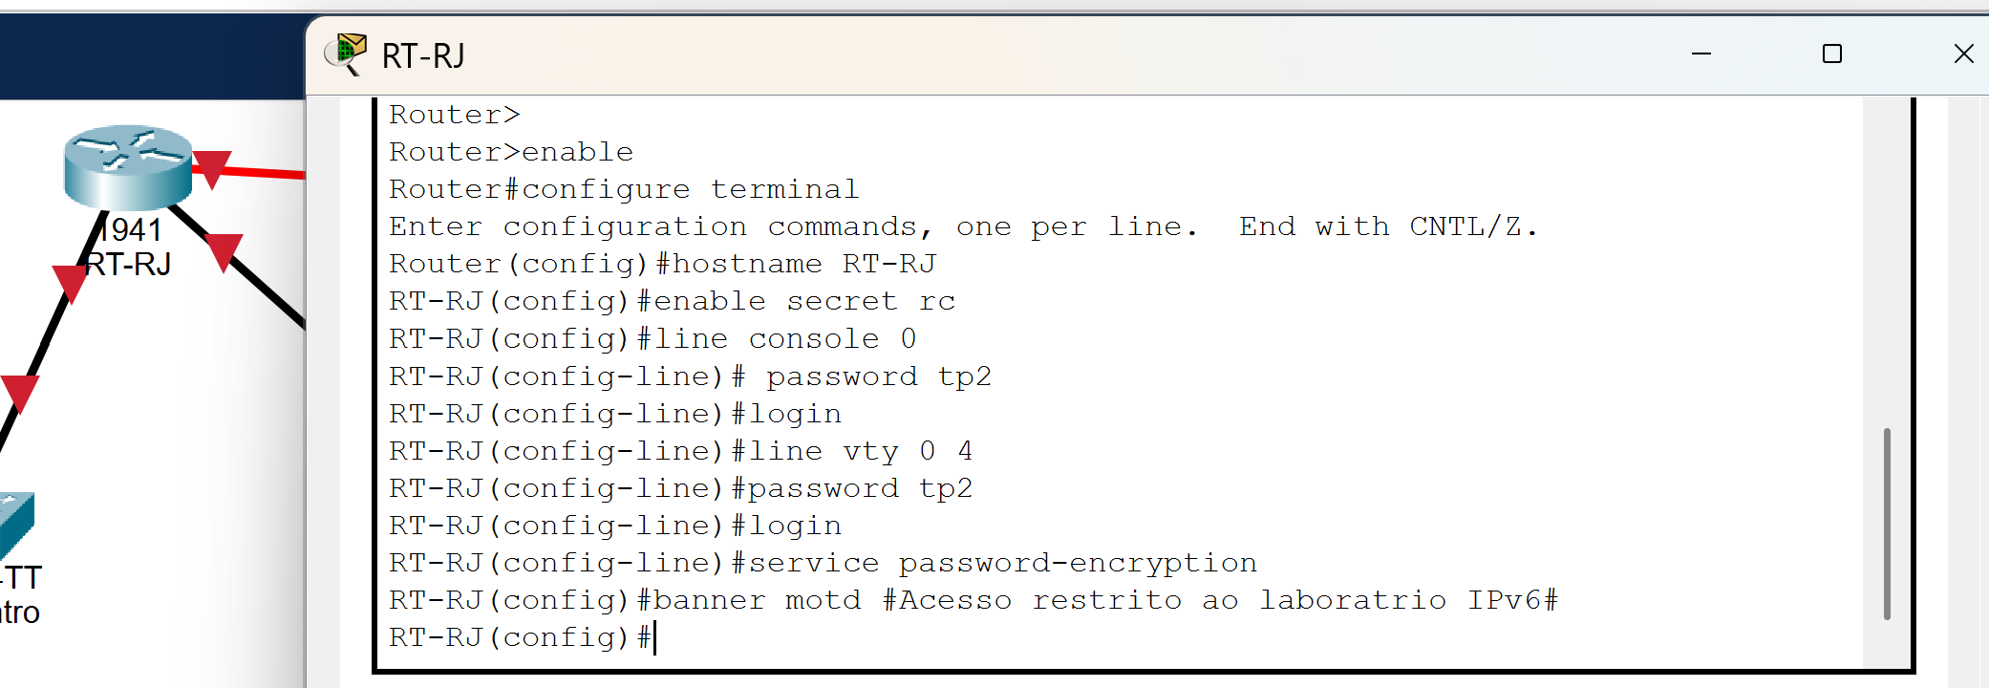Click the lowest red arrow near left edge
This screenshot has width=1989, height=688.
click(19, 394)
